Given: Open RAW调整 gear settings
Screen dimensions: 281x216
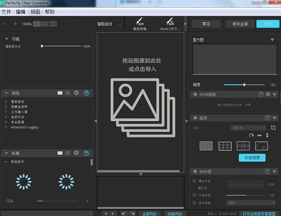Looking at the screenshot, I should pyautogui.click(x=268, y=94).
